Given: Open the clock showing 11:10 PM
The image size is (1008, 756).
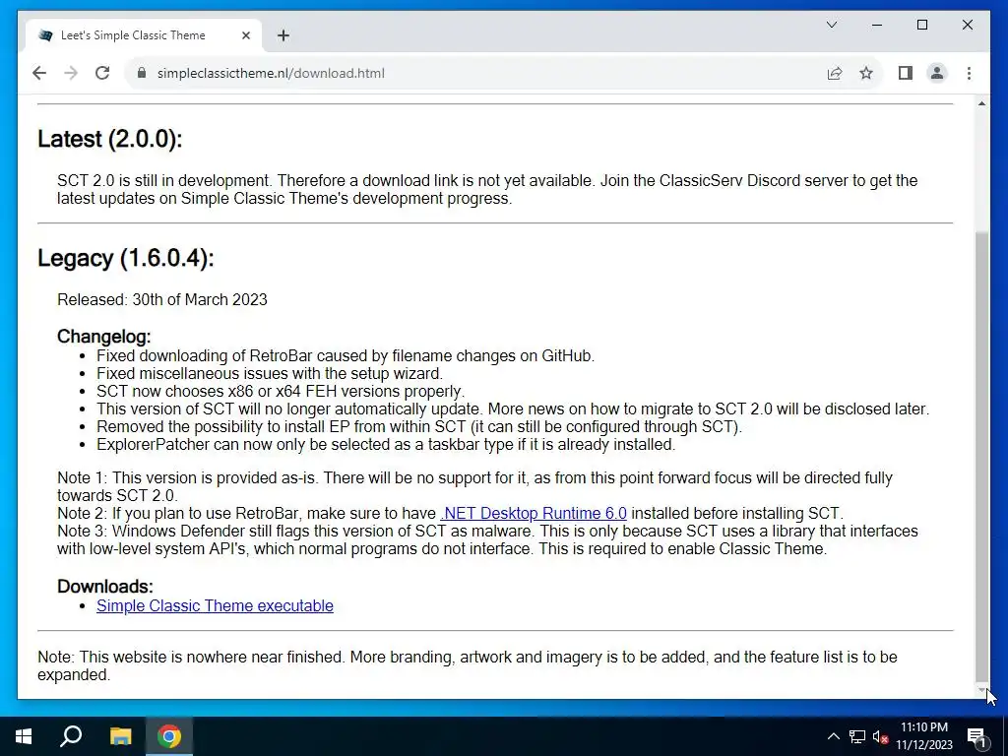Looking at the screenshot, I should (924, 736).
